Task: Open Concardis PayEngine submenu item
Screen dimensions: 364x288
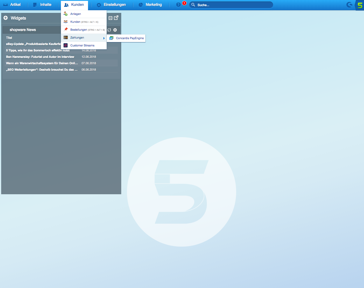Action: 130,38
